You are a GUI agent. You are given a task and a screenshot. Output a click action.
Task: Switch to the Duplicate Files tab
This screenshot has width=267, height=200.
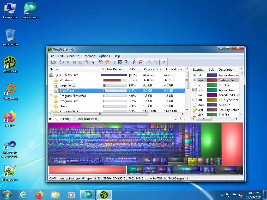[87, 119]
